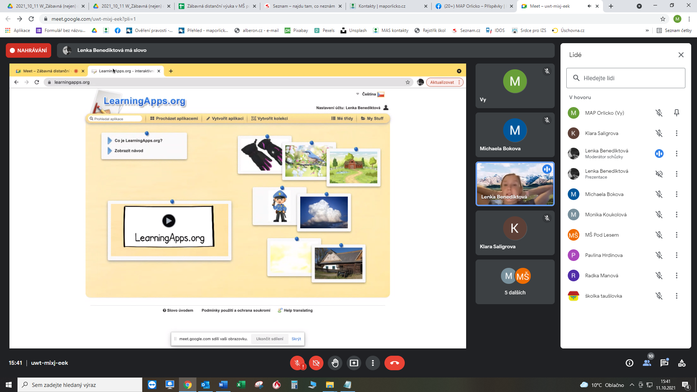Open the Pixabay bookmark
Screen dimensions: 697x392
296,30
